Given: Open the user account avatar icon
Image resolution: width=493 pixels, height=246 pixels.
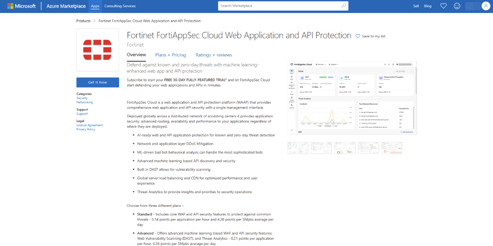Looking at the screenshot, I should [x=485, y=5].
